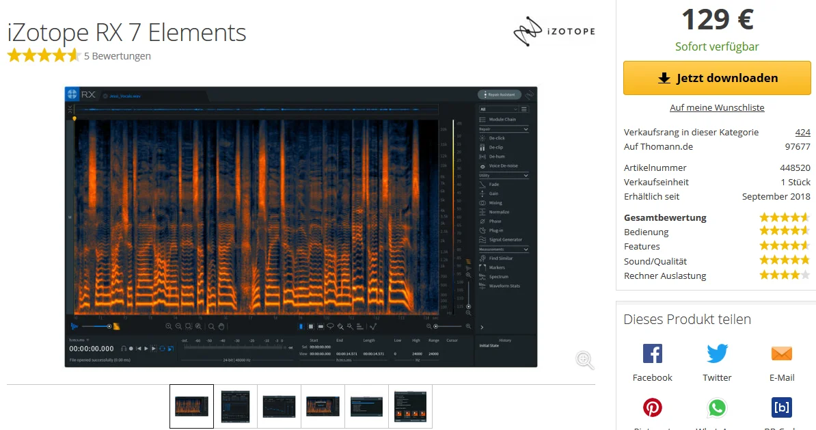Image resolution: width=816 pixels, height=430 pixels.
Task: Select the thumbnail with a blue progress bar
Action: tap(366, 406)
